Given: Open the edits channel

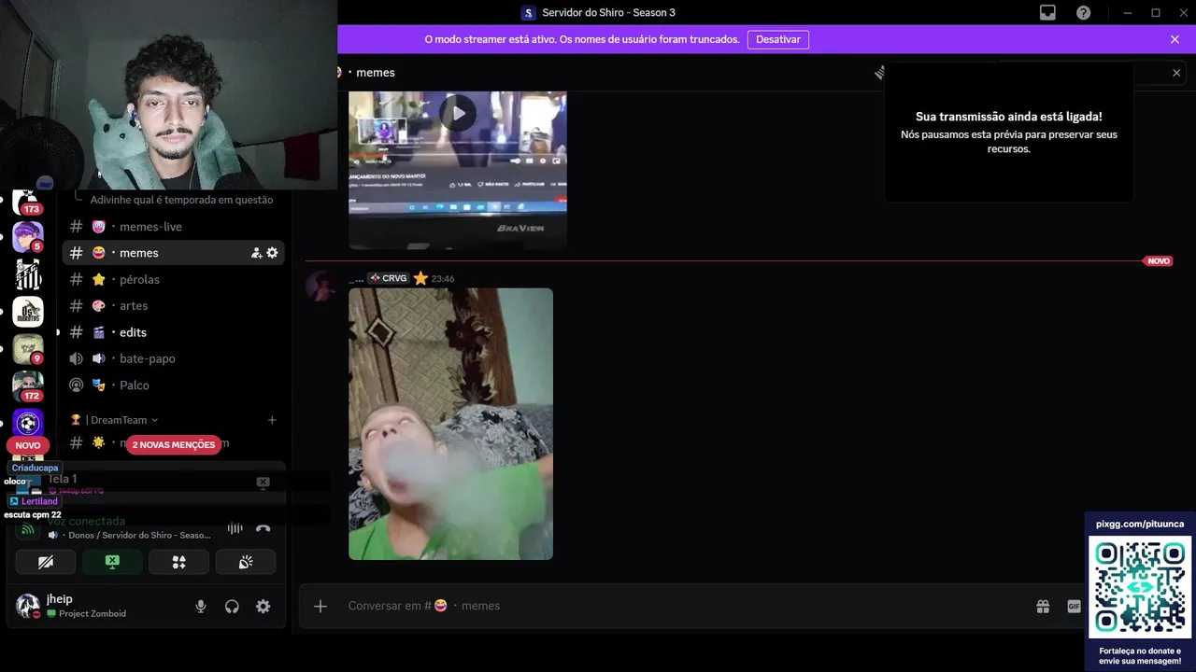Looking at the screenshot, I should click(x=174, y=332).
